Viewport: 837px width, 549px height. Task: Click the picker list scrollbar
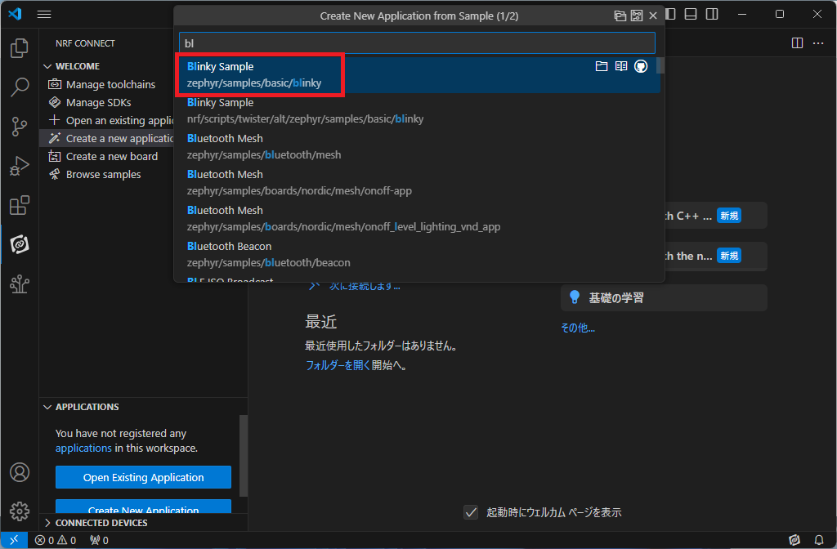click(x=660, y=65)
